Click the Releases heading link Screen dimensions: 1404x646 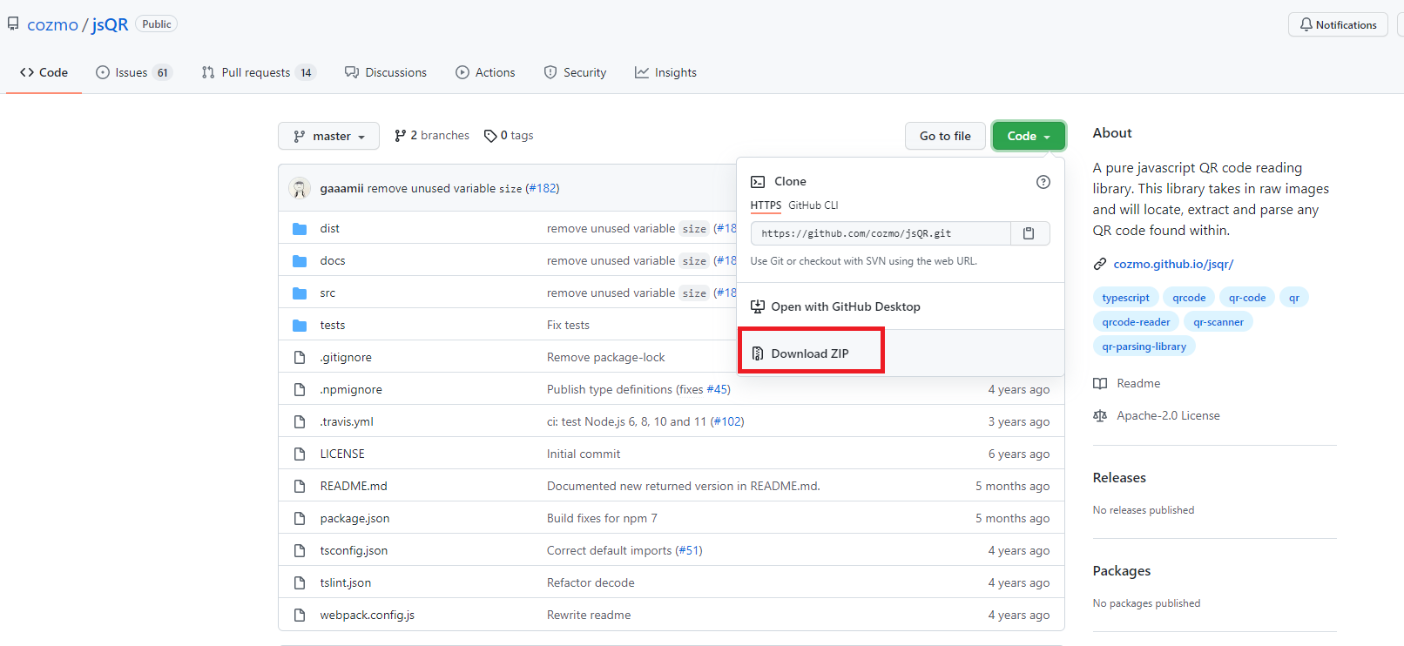pos(1119,478)
